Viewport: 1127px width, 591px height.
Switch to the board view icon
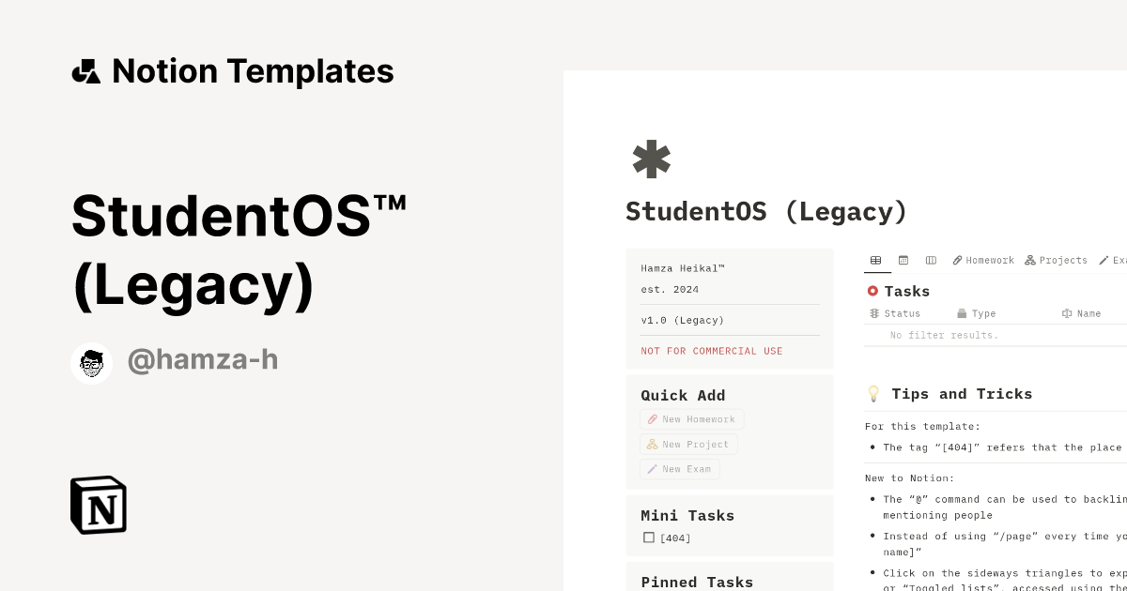click(x=931, y=260)
